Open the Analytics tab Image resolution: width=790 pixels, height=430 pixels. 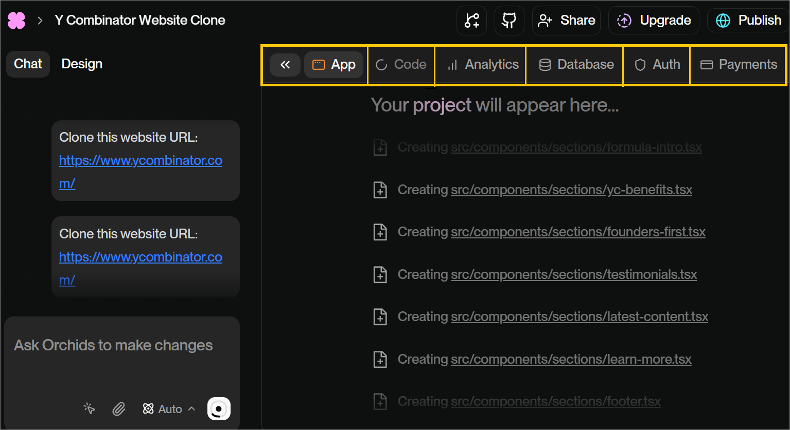click(x=483, y=65)
